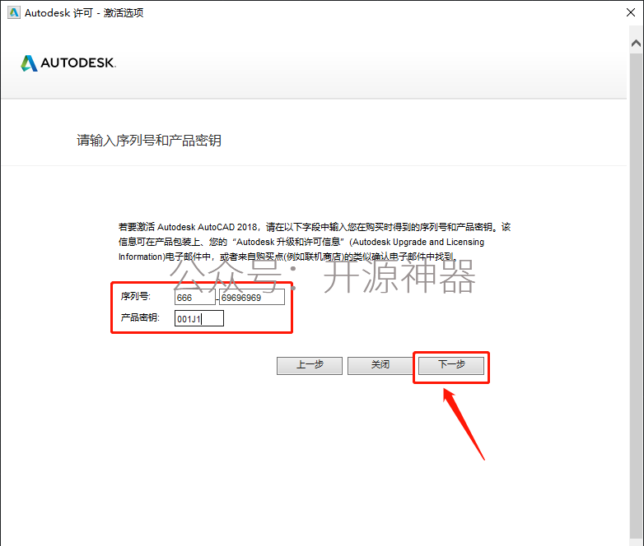Screen dimensions: 644x546
Task: Focus the serial number field 69696969
Action: [252, 297]
